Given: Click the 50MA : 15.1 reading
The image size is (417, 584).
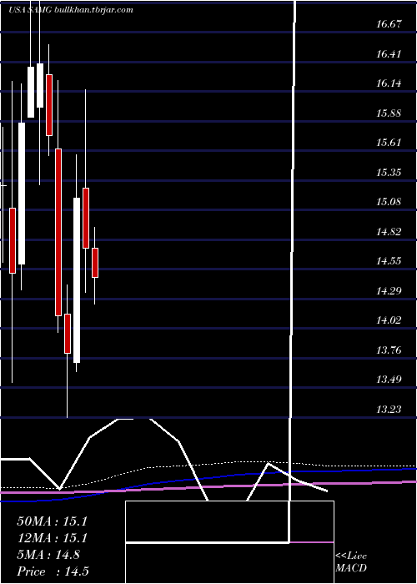Looking at the screenshot, I should 52,521.
